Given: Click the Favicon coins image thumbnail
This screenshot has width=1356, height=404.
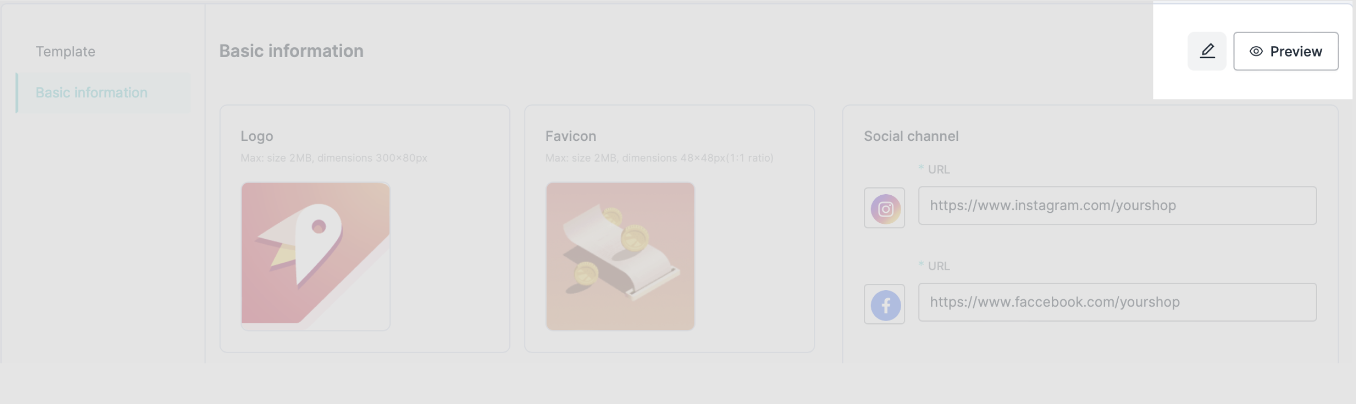Looking at the screenshot, I should tap(619, 256).
